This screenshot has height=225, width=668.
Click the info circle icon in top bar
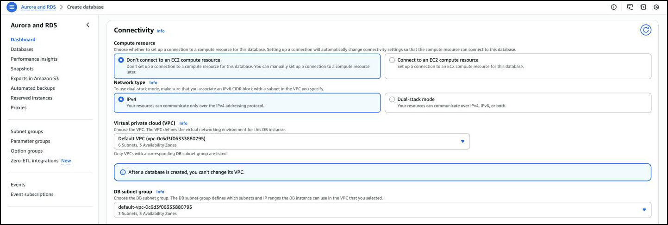pos(613,7)
